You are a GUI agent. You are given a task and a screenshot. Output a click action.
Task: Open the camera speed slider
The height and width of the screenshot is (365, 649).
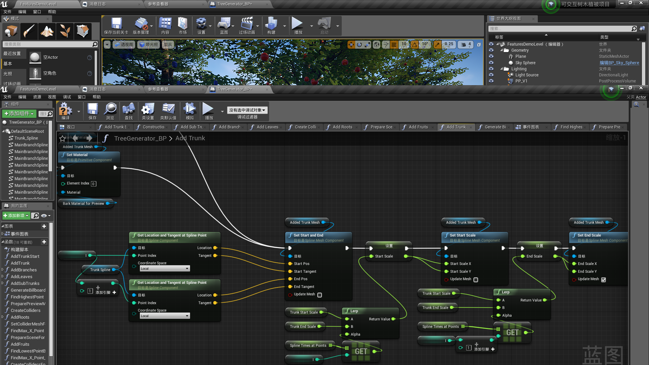tap(465, 44)
